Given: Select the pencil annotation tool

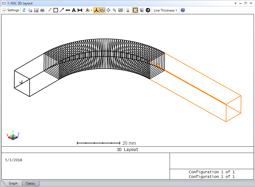Looking at the screenshot, I should tap(50, 10).
